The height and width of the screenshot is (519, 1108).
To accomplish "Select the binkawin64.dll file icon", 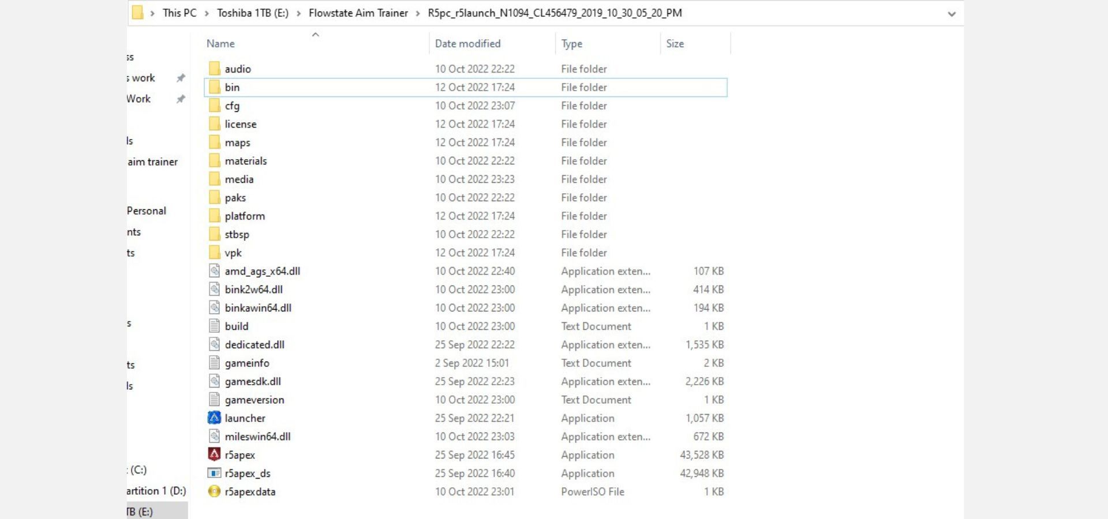I will 214,308.
